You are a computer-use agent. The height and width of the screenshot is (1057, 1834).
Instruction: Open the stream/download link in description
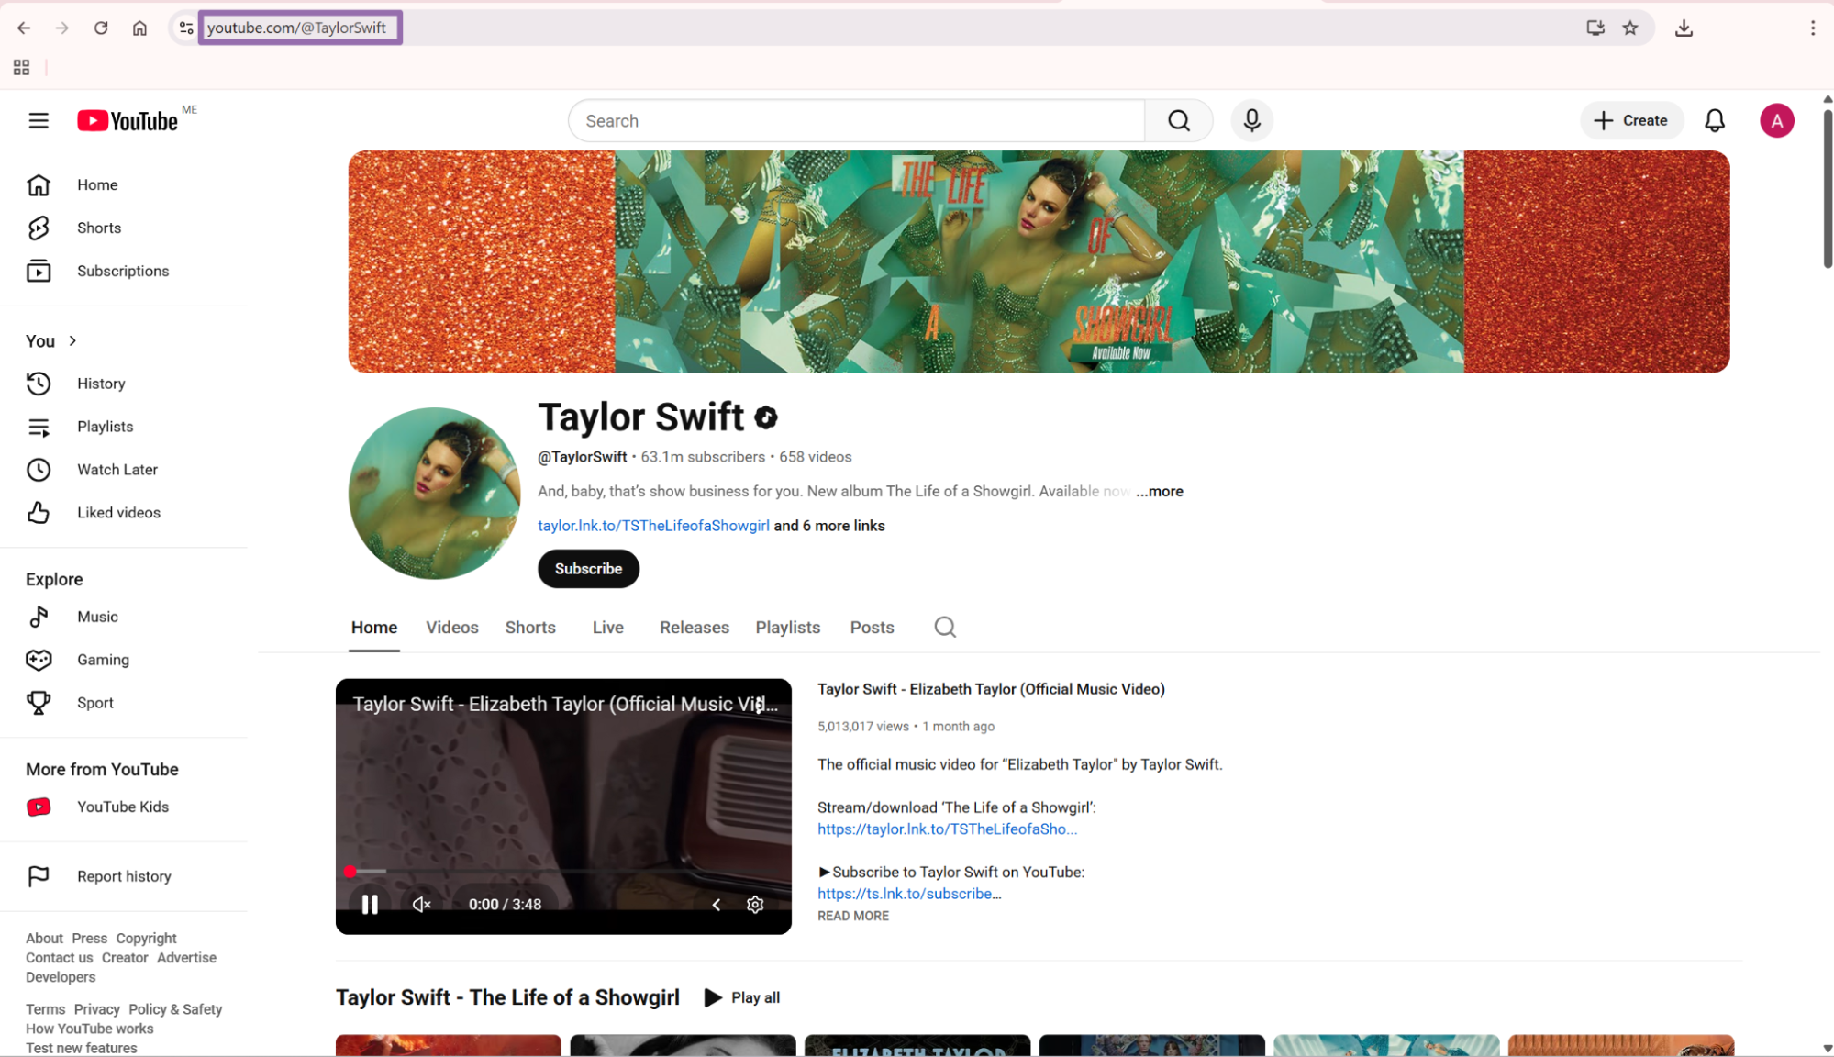[947, 829]
